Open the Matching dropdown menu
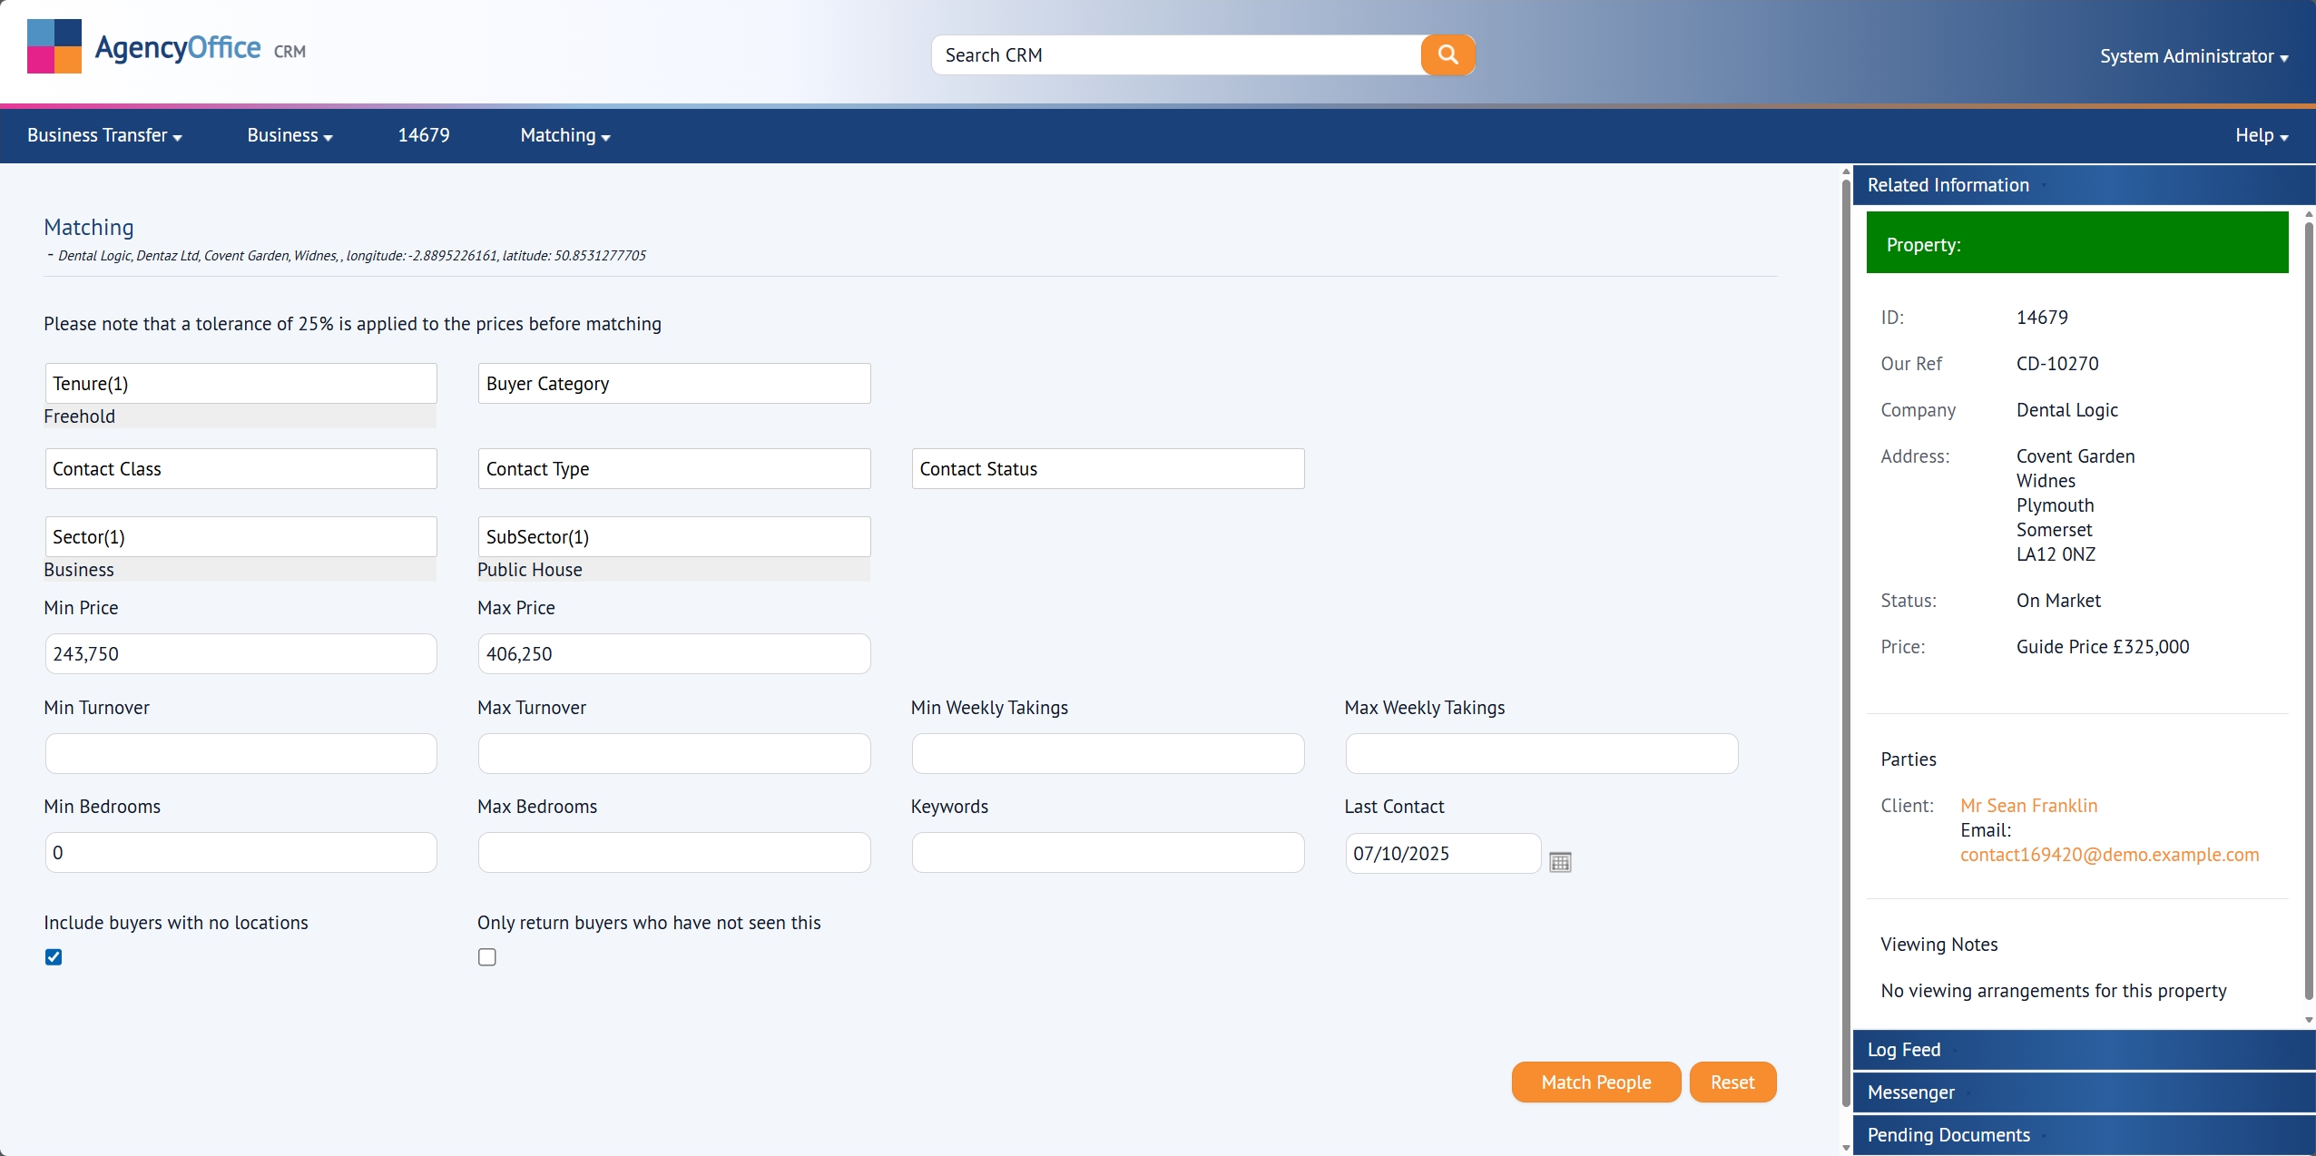 (564, 134)
